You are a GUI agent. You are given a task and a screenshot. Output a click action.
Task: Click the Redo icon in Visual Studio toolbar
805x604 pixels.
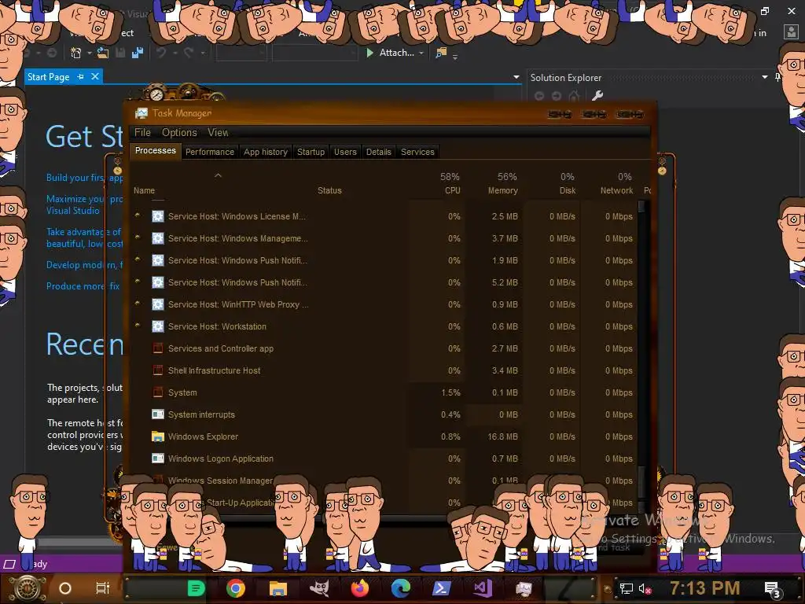pyautogui.click(x=189, y=53)
